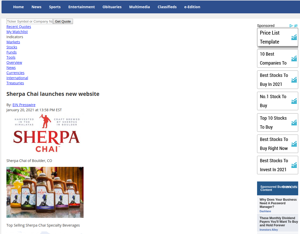Open the Dashlane password manager article
Viewport: 300px width, 234px height.
pos(278,203)
